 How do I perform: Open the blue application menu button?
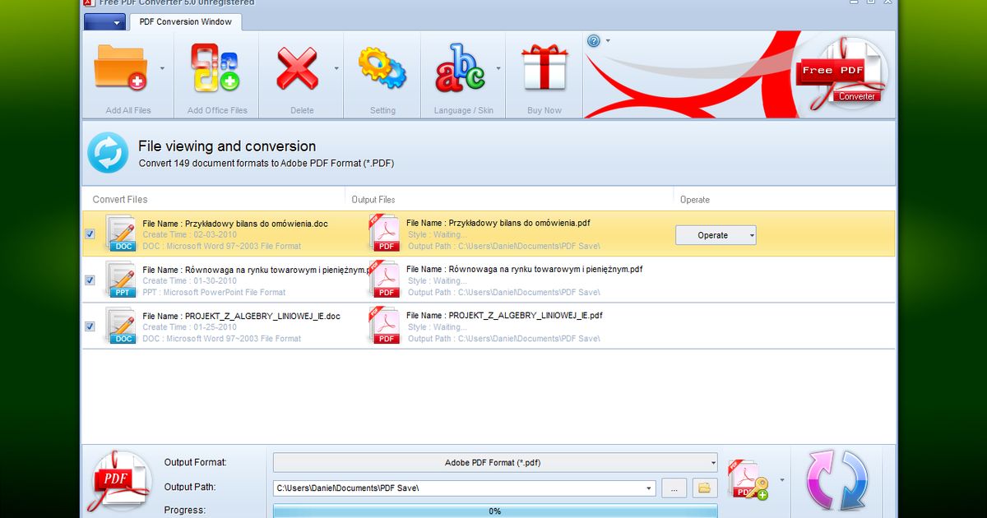[104, 22]
